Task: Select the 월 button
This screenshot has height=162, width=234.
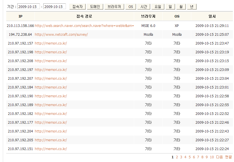Action: (181, 7)
